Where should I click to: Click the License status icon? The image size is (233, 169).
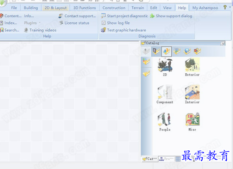pyautogui.click(x=61, y=23)
